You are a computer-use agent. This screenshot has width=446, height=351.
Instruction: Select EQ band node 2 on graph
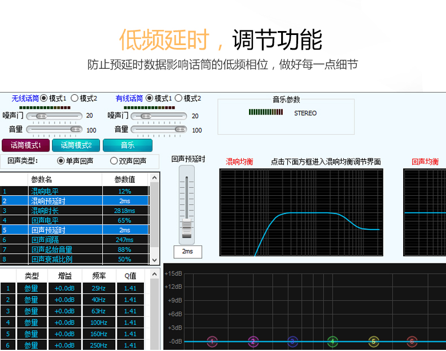253,341
